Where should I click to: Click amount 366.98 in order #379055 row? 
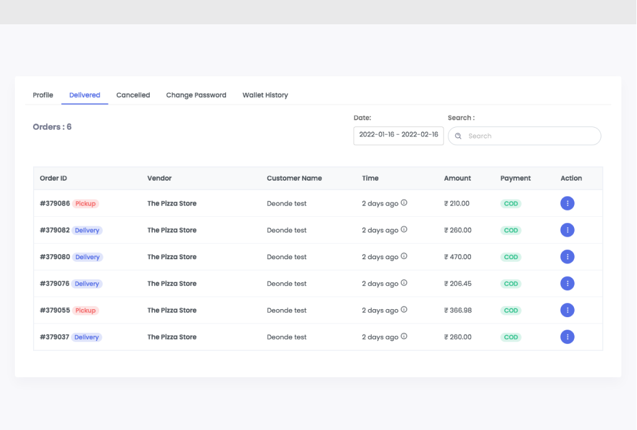(458, 310)
